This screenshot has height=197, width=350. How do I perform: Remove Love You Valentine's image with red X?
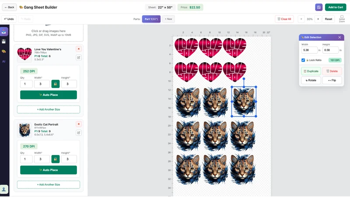tap(79, 49)
